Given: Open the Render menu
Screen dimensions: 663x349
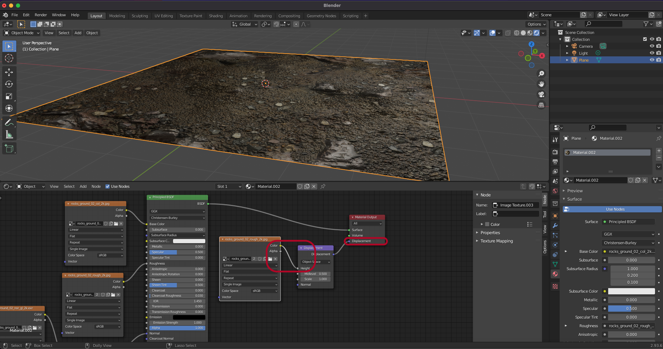Looking at the screenshot, I should click(x=41, y=15).
